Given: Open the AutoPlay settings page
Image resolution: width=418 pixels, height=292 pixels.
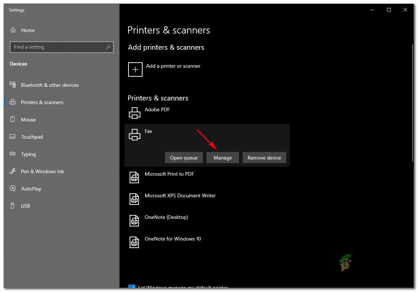Looking at the screenshot, I should [31, 189].
